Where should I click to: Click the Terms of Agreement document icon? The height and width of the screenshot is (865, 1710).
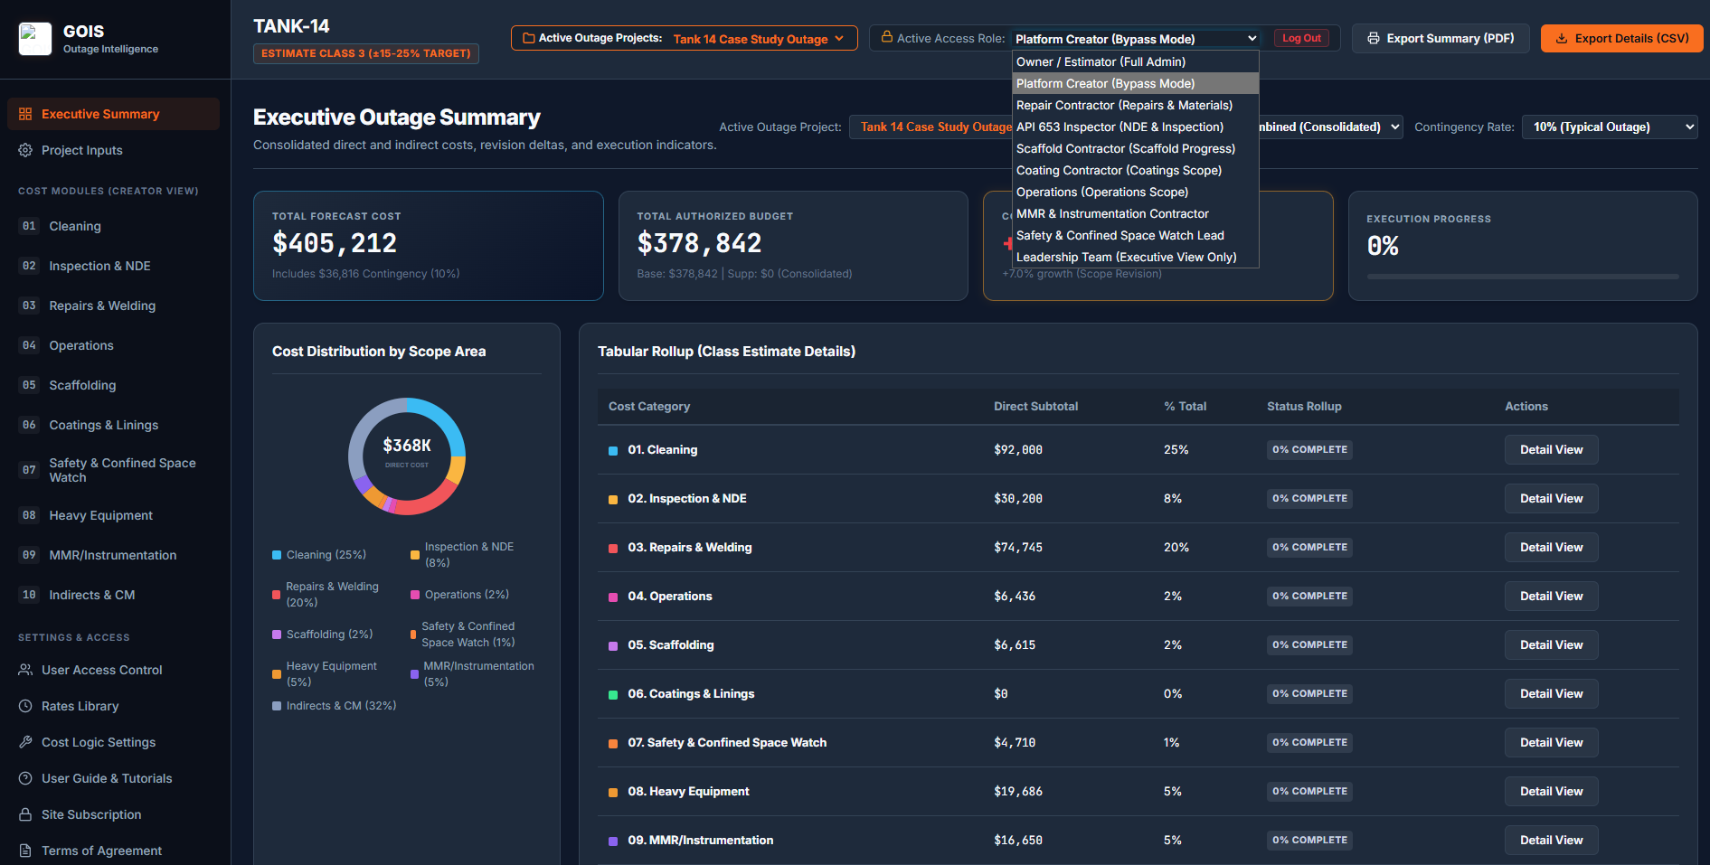coord(25,851)
